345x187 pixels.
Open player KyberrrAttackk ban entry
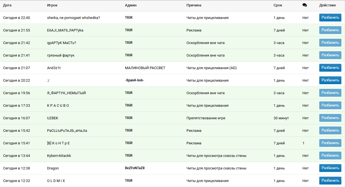click(x=59, y=156)
